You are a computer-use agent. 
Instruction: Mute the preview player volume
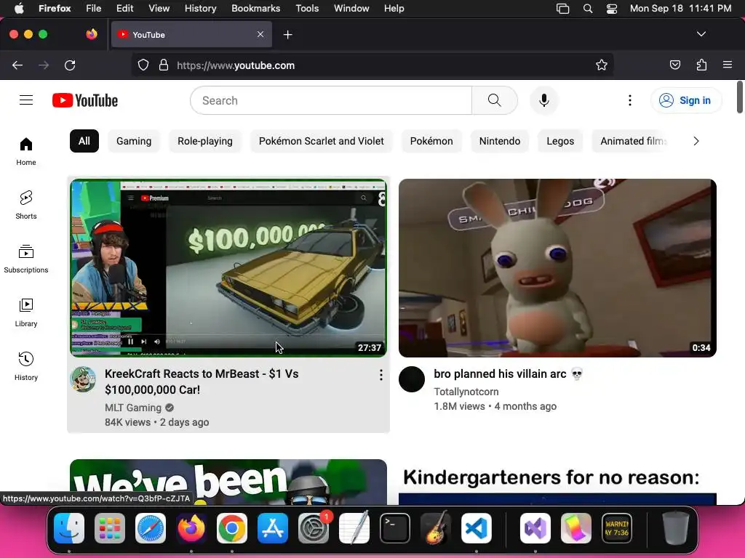(x=157, y=341)
